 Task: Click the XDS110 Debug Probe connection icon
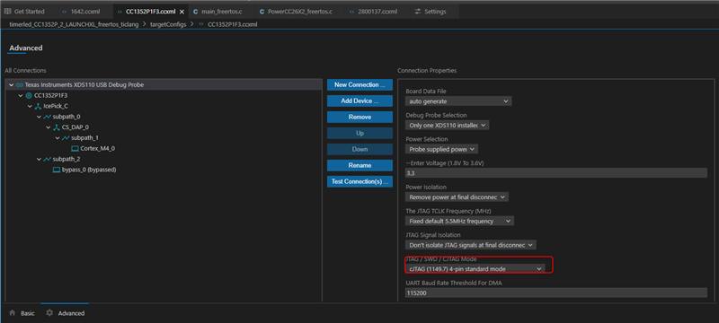click(x=20, y=84)
